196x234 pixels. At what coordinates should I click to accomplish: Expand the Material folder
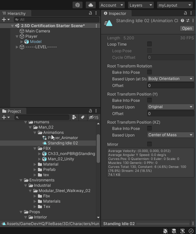35,164
